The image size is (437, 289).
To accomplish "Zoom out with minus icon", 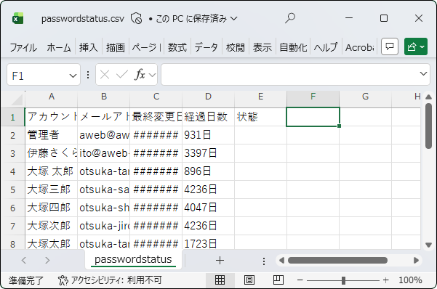I will pos(300,280).
